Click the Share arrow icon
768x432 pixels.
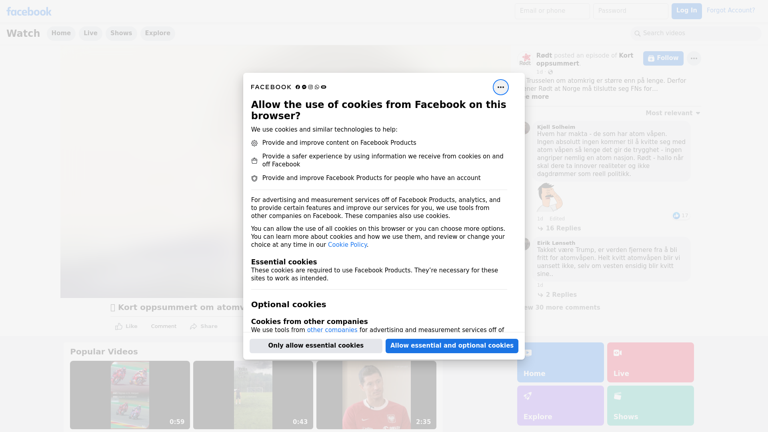194,326
